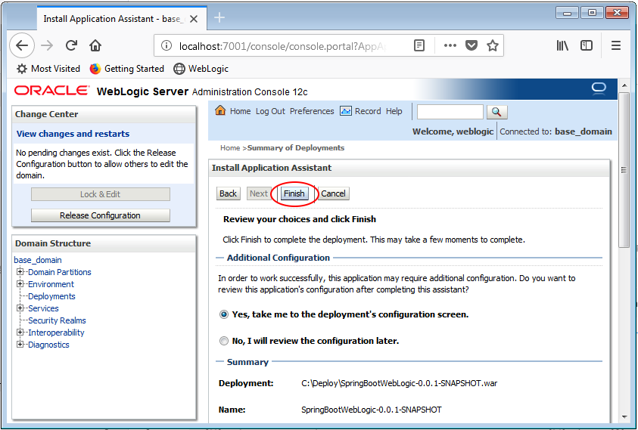Click the Name value SpringBootWebLogic-0.0.1-SNAPSHOT

pos(371,410)
